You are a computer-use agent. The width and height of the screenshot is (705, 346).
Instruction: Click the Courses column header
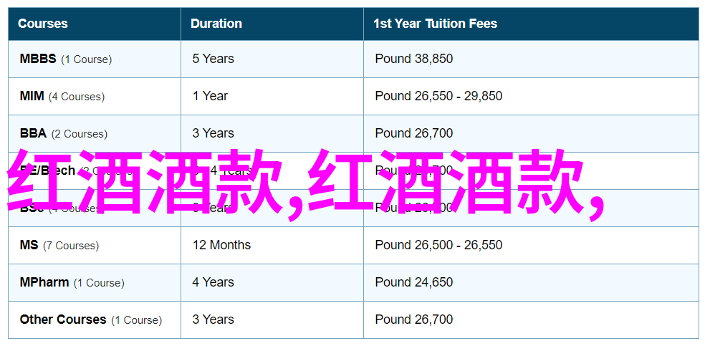click(43, 24)
